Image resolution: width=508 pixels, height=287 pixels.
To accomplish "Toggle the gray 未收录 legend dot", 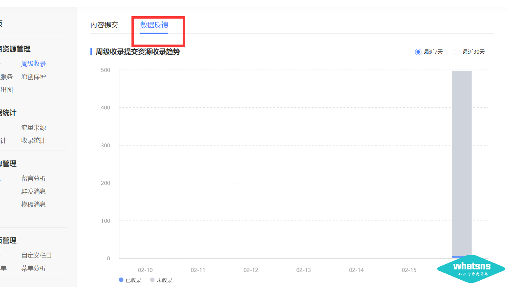I will click(x=152, y=280).
